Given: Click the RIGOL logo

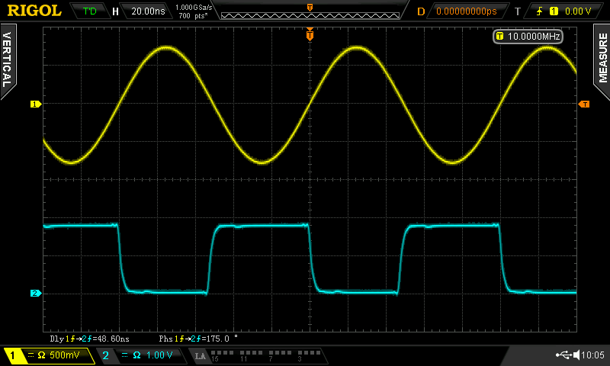Looking at the screenshot, I should point(34,11).
